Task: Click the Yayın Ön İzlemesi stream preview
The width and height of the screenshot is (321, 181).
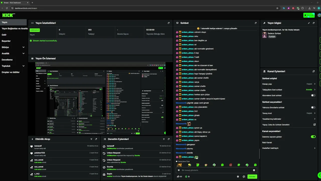Action: (100, 99)
